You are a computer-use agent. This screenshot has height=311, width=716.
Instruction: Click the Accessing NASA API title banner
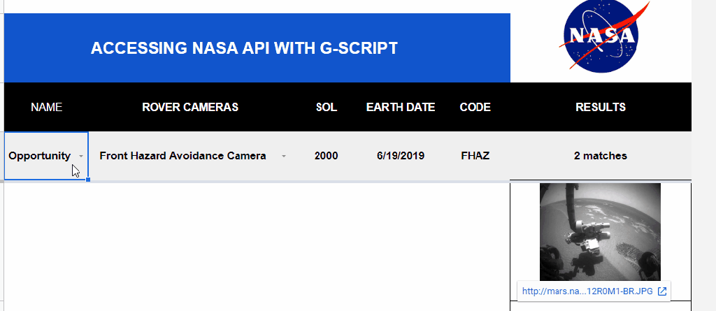click(244, 48)
